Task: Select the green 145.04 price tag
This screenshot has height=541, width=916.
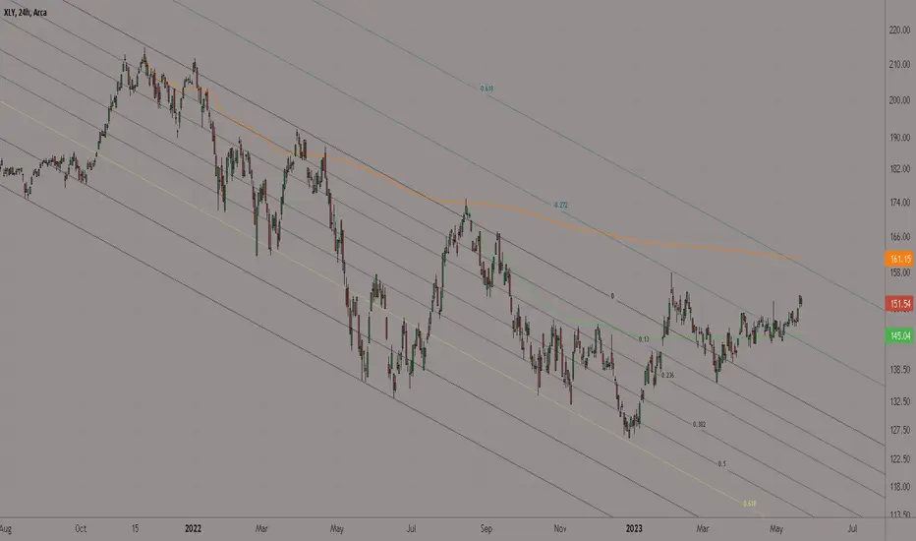Action: [899, 335]
